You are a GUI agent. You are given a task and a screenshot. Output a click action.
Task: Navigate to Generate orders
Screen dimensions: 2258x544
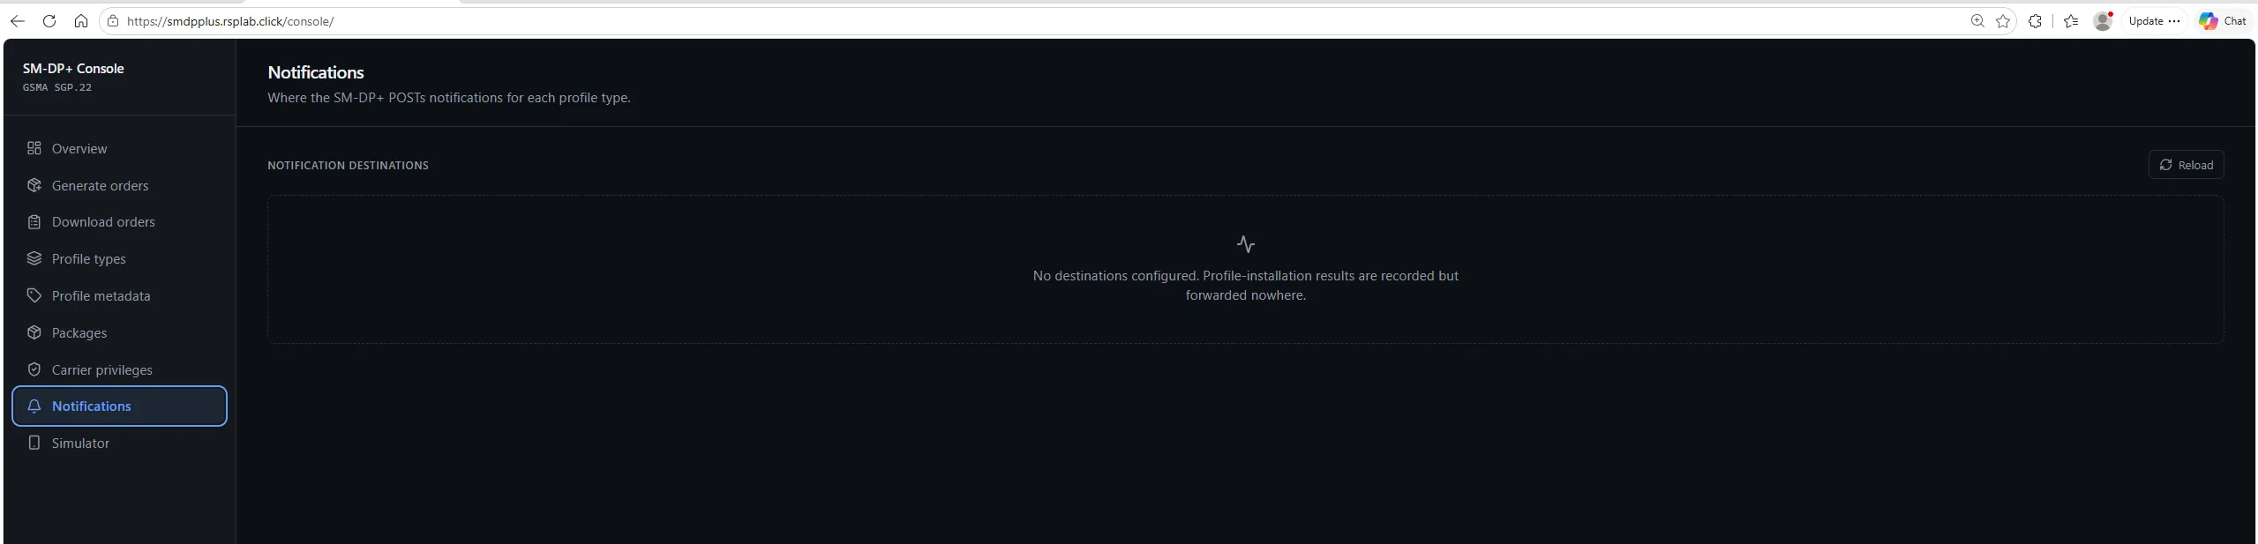tap(119, 185)
